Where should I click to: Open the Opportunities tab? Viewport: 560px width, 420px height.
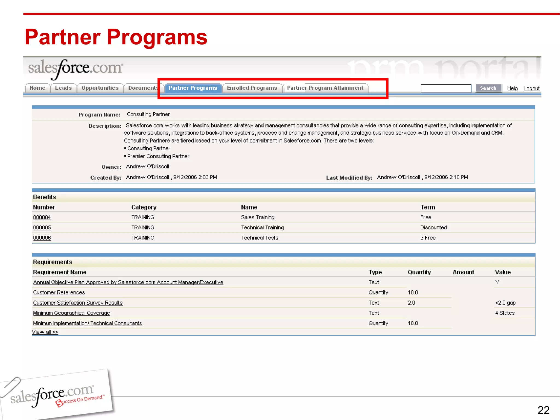(x=100, y=88)
